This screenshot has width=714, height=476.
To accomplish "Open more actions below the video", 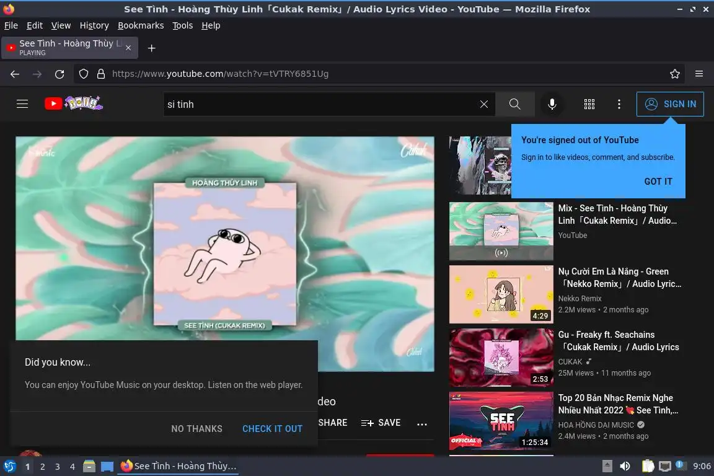I will pyautogui.click(x=422, y=424).
